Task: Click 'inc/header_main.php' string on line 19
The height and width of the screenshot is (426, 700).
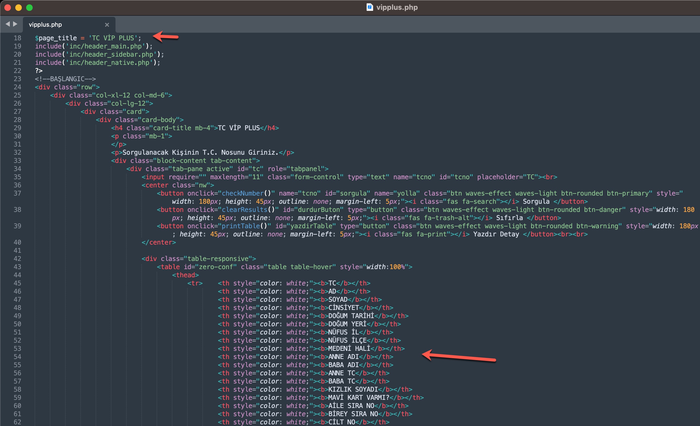Action: coord(105,46)
